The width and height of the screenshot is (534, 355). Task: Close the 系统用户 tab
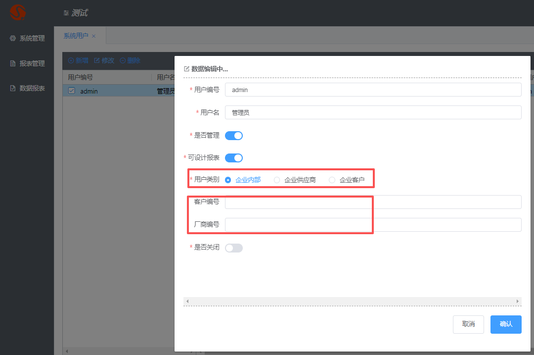(x=94, y=36)
